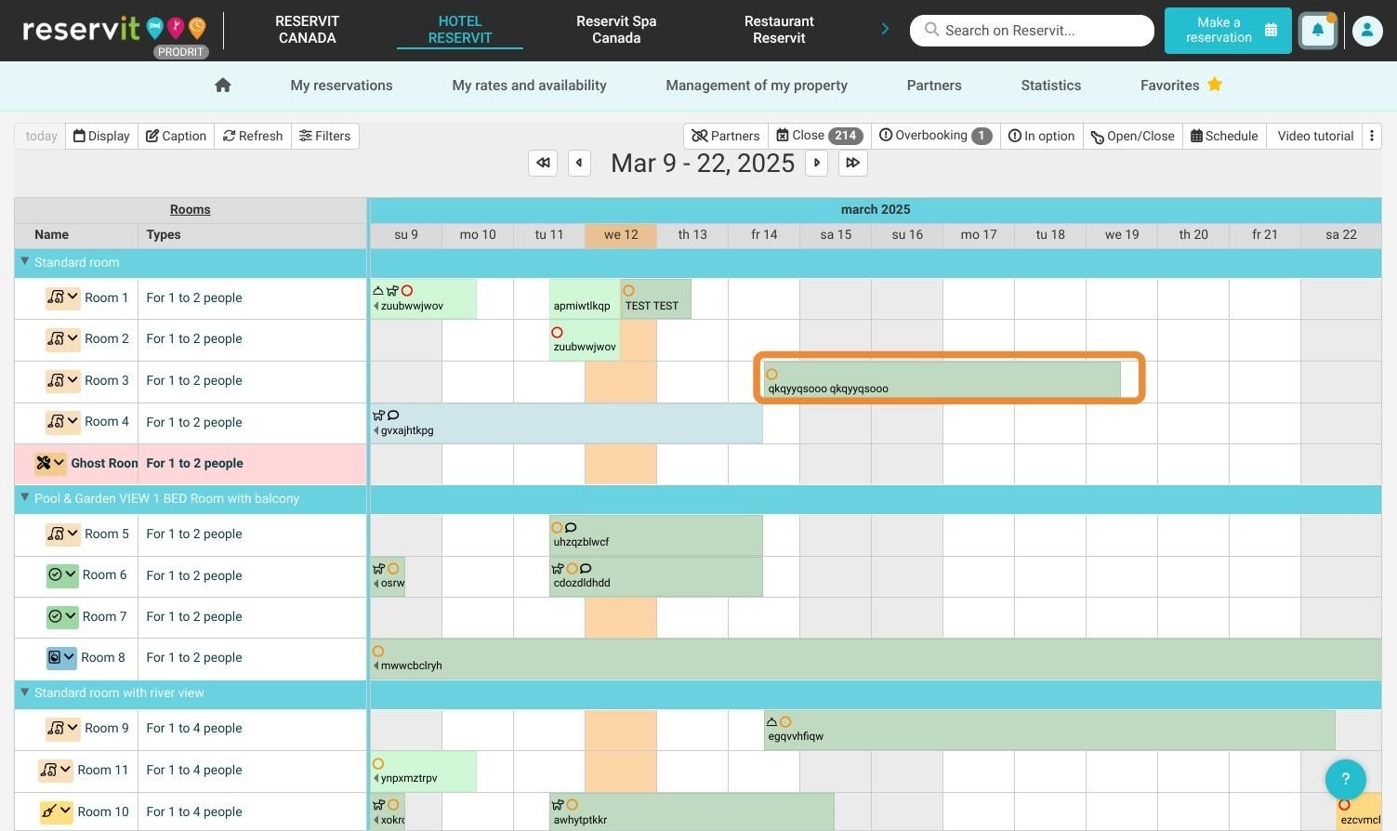Click the bell-shaped icon on egqvvhfiqw booking
The width and height of the screenshot is (1397, 831).
click(x=771, y=721)
